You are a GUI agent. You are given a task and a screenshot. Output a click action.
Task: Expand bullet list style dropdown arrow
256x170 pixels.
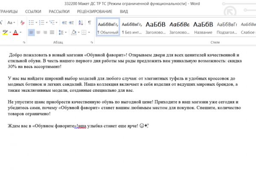36,23
